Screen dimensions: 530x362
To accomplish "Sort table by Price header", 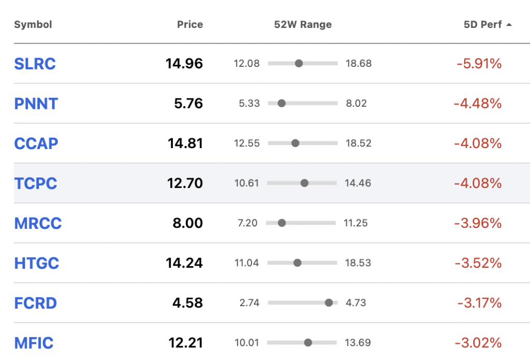I will (x=190, y=25).
